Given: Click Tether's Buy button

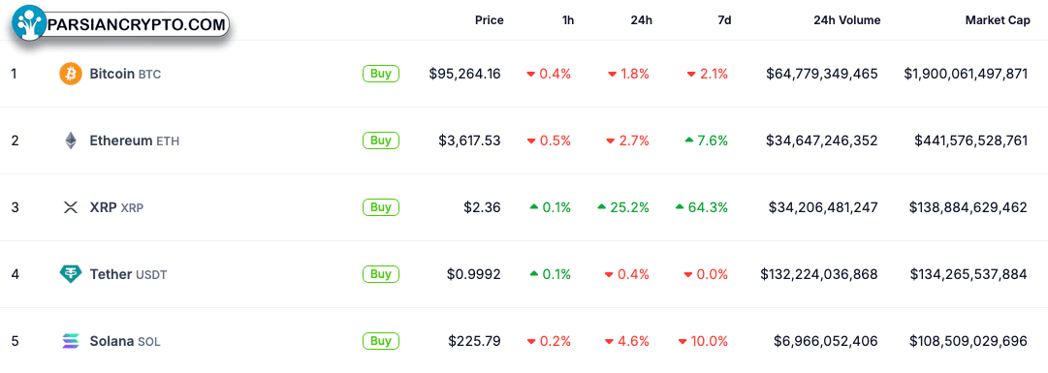Looking at the screenshot, I should (x=381, y=274).
